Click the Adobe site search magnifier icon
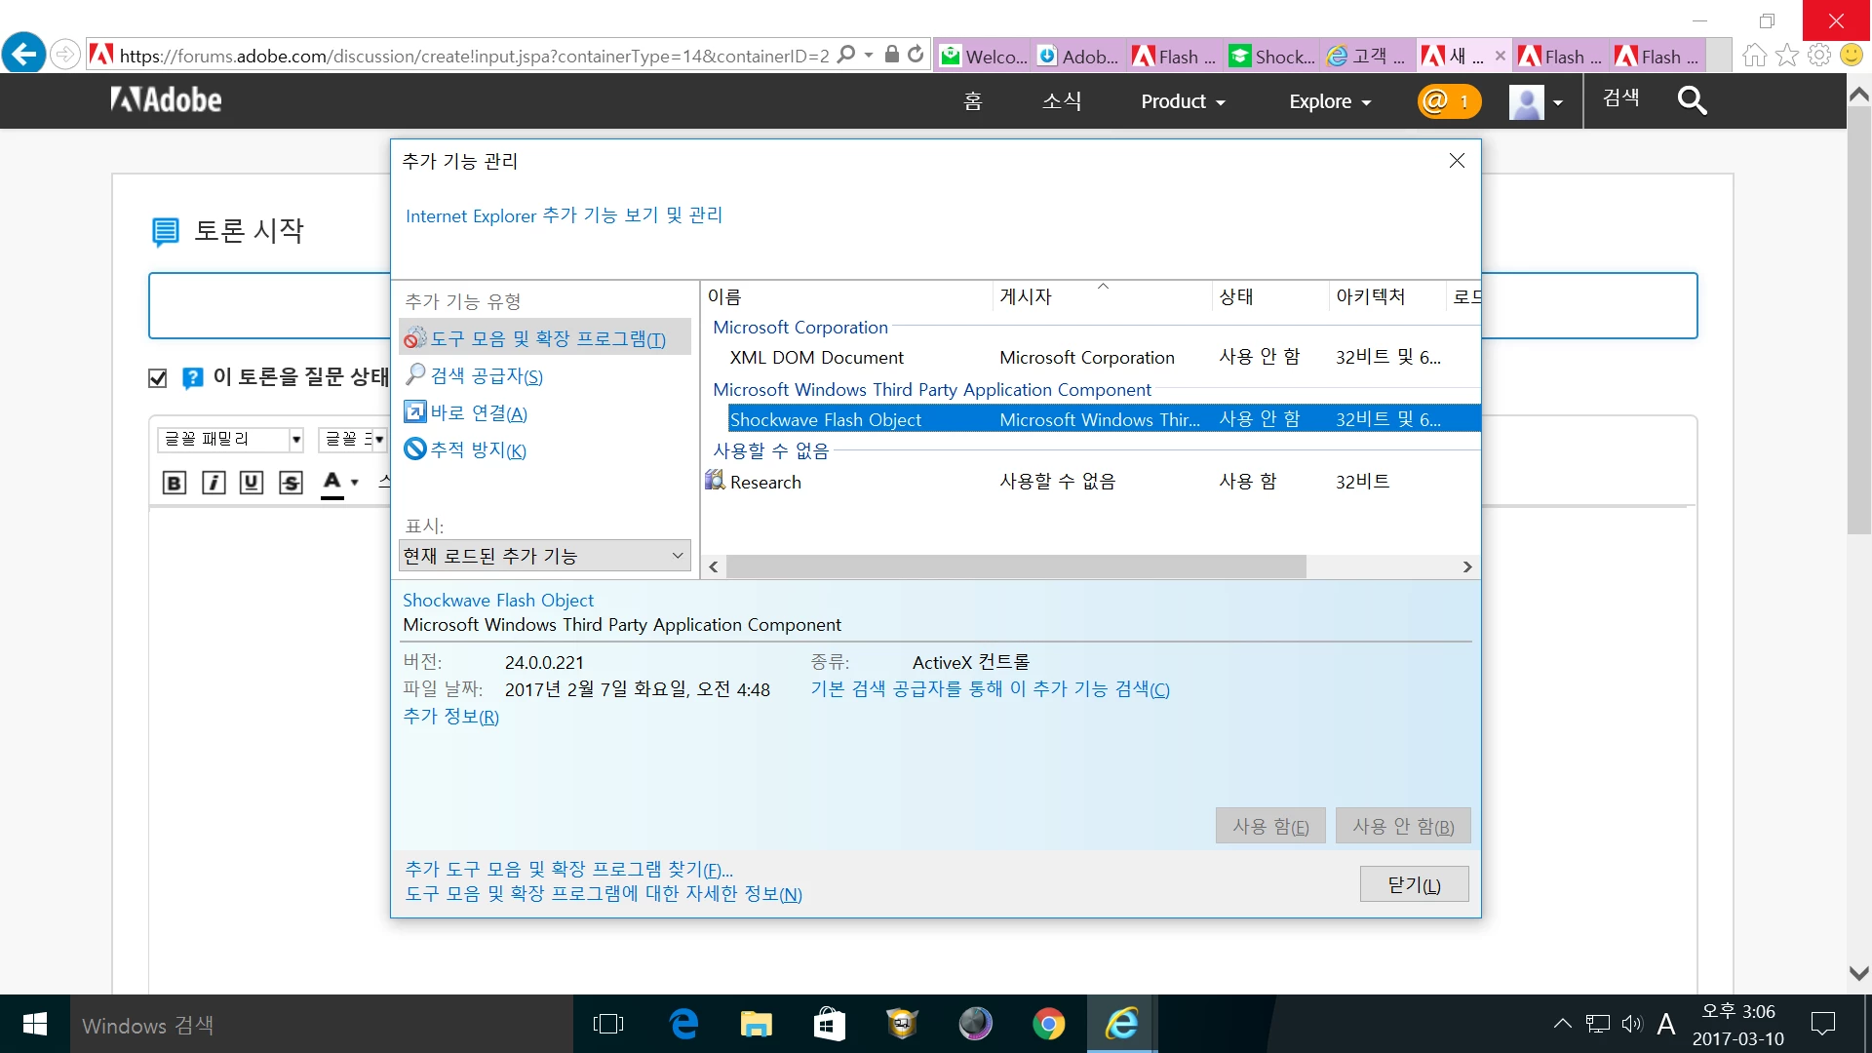1872x1053 pixels. tap(1692, 100)
